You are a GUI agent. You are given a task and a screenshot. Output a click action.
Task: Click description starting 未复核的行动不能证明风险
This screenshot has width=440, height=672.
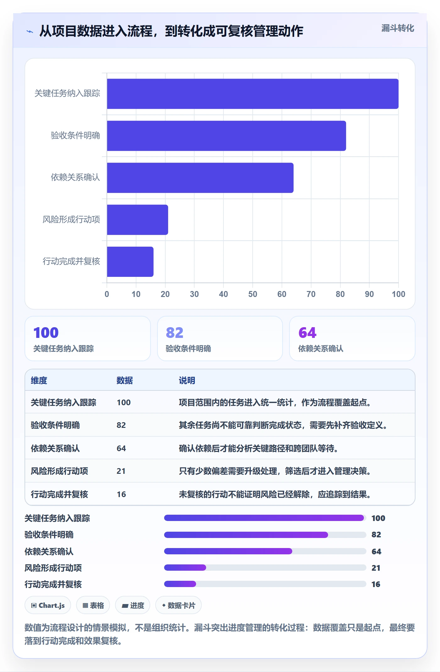pyautogui.click(x=275, y=494)
